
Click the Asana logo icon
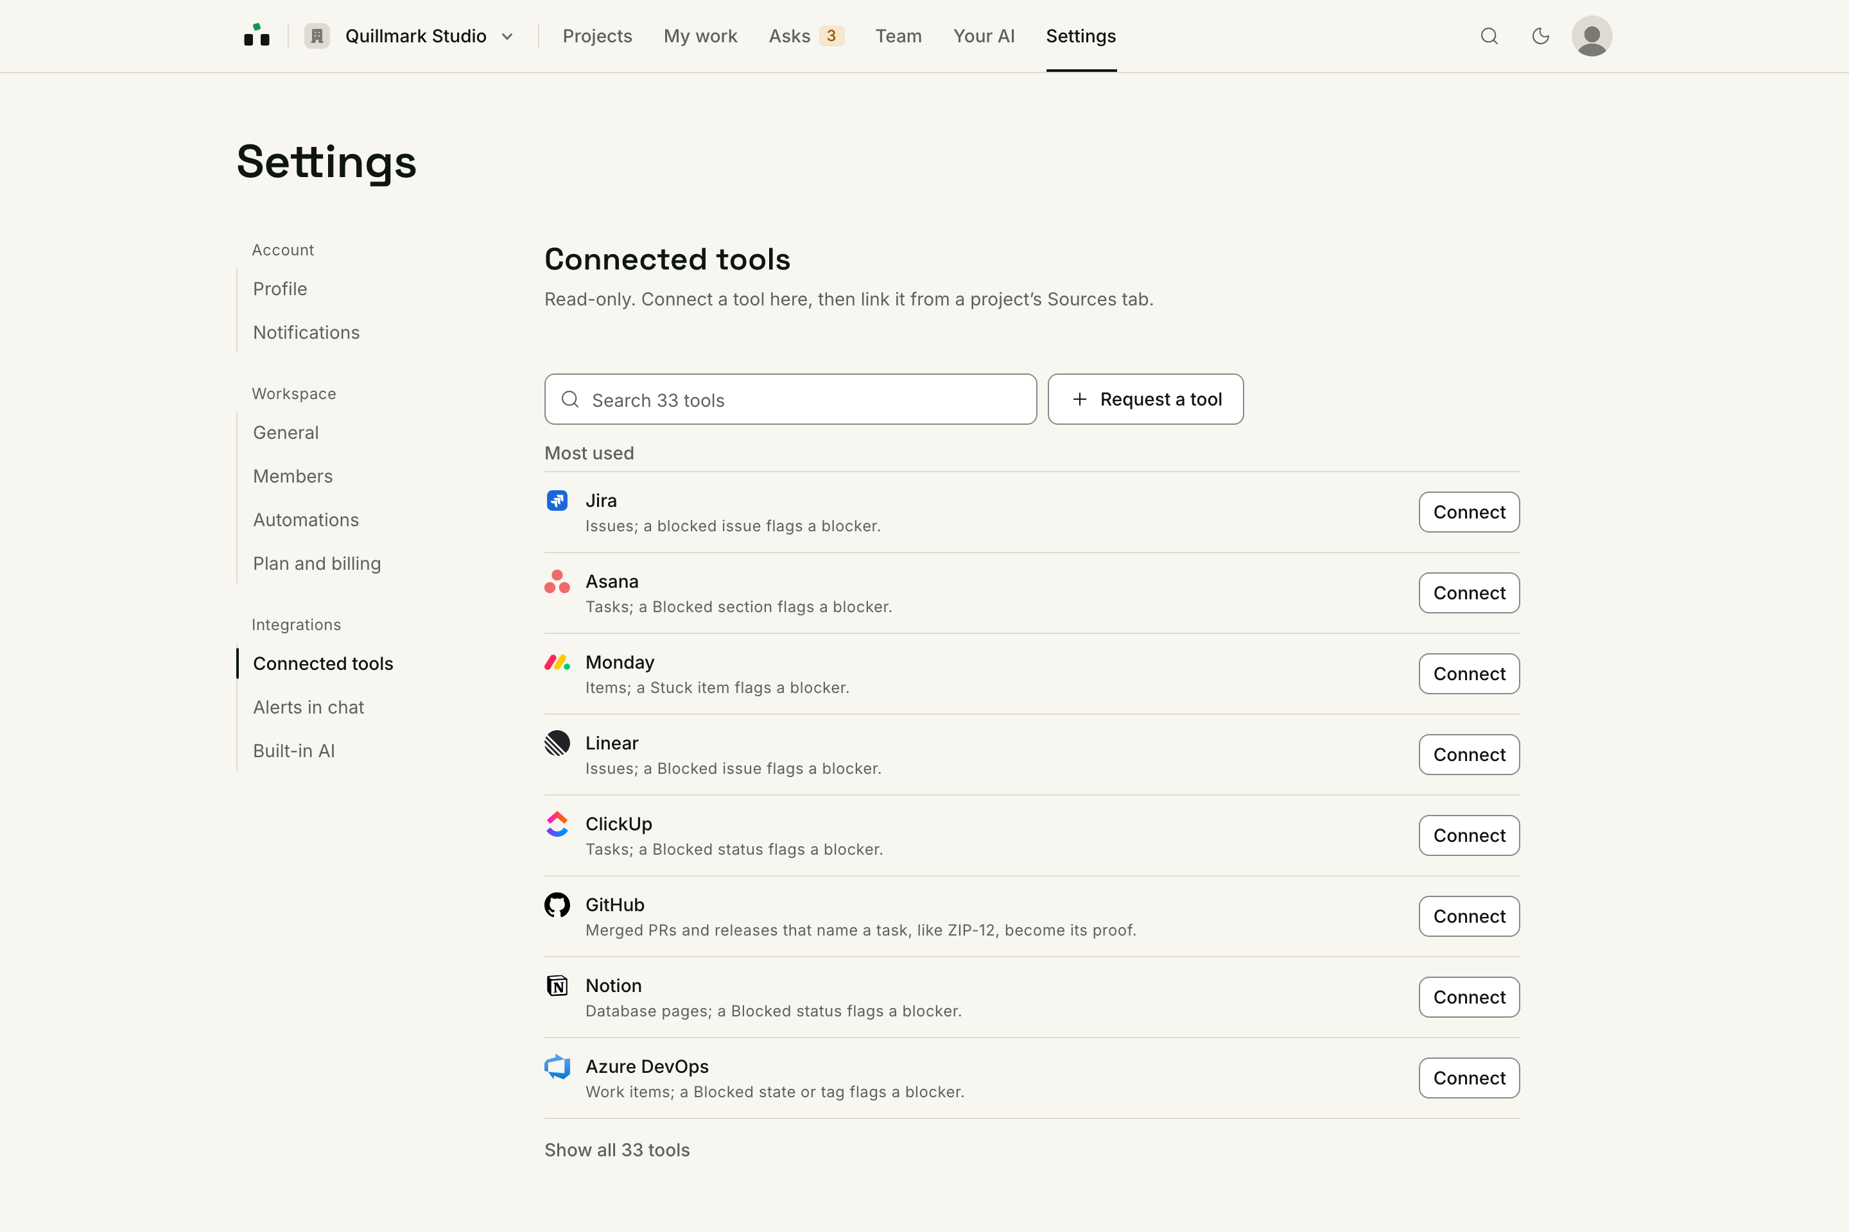click(557, 581)
